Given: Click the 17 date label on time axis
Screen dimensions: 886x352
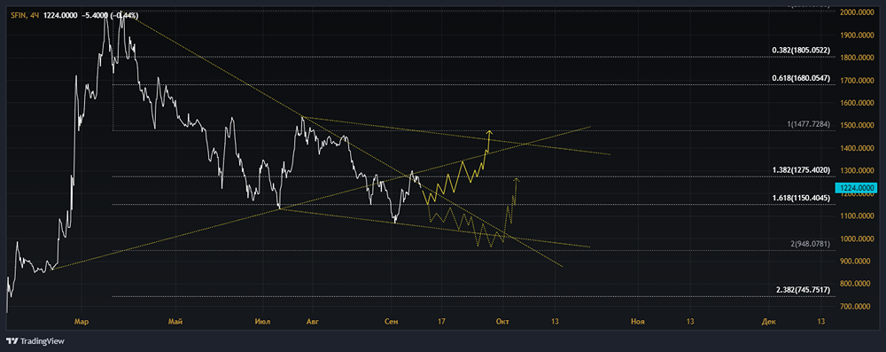Looking at the screenshot, I should tap(442, 322).
